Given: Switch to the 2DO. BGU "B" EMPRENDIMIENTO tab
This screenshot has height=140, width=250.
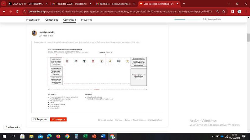Looking at the screenshot, I should click(28, 4).
